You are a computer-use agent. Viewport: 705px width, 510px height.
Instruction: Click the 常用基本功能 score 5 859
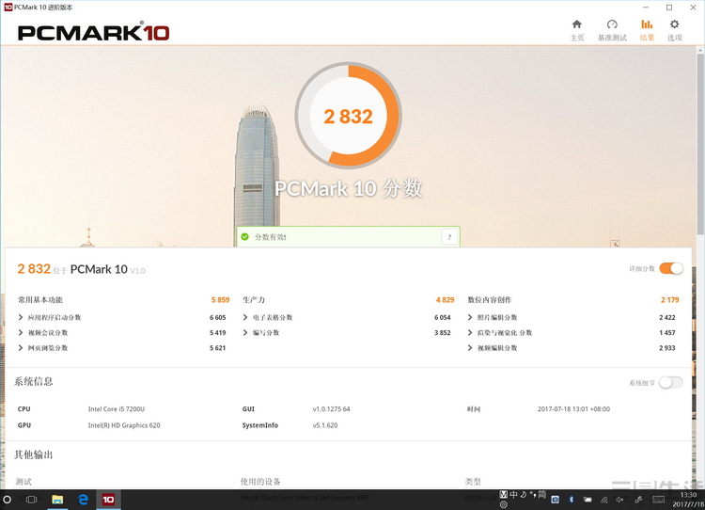tap(220, 300)
